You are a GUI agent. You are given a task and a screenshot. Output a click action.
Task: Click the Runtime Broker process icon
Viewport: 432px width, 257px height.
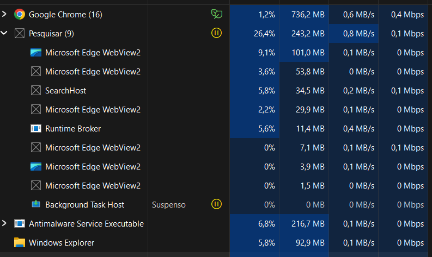click(x=36, y=128)
